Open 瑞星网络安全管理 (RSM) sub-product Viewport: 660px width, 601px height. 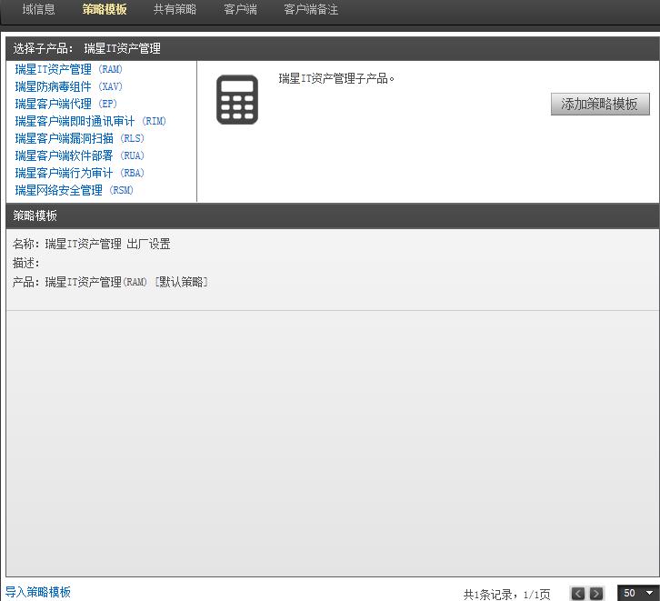[x=74, y=190]
